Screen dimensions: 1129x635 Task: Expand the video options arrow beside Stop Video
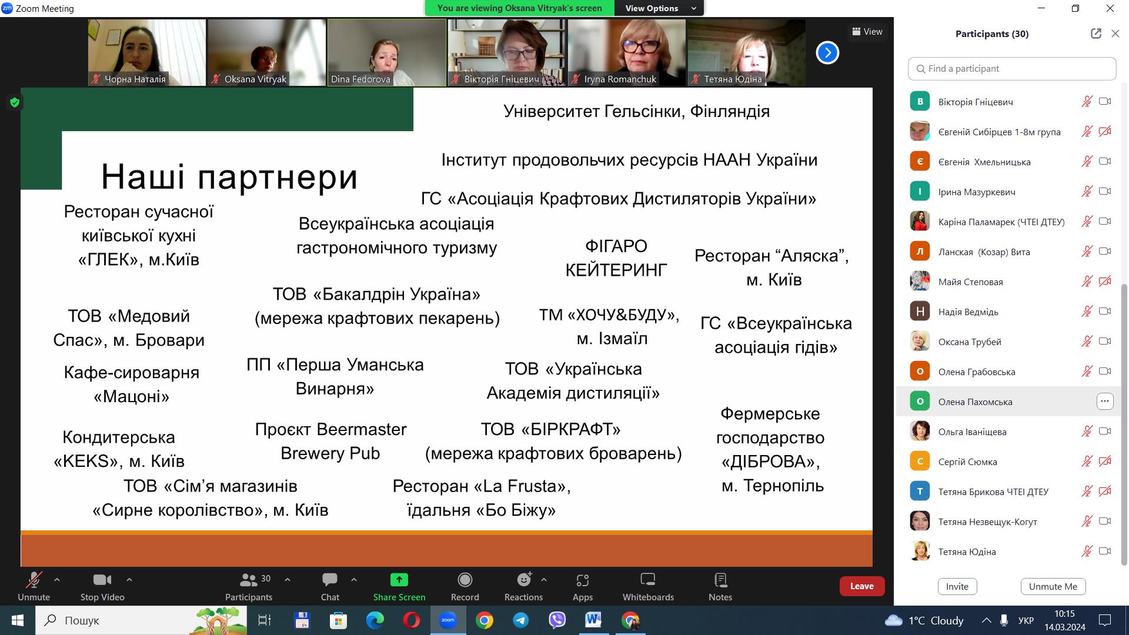tap(129, 580)
